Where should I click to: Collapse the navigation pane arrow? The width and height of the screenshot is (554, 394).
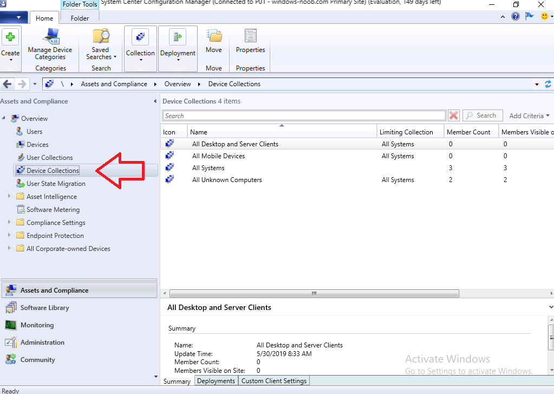point(155,101)
